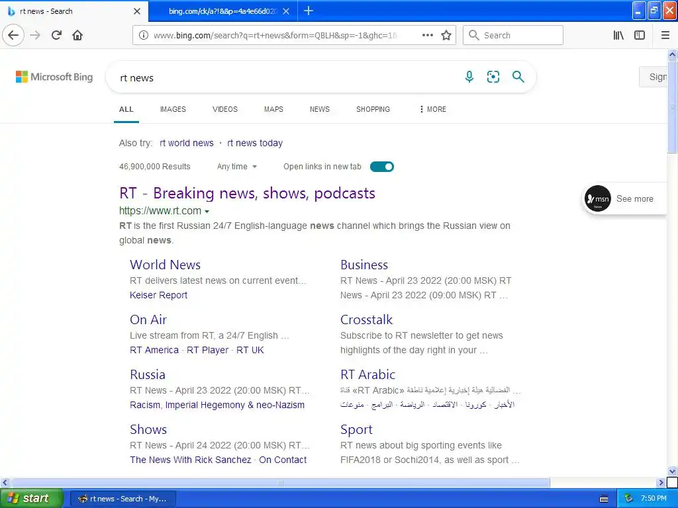The width and height of the screenshot is (678, 508).
Task: Open a new tab with plus button
Action: click(x=309, y=11)
